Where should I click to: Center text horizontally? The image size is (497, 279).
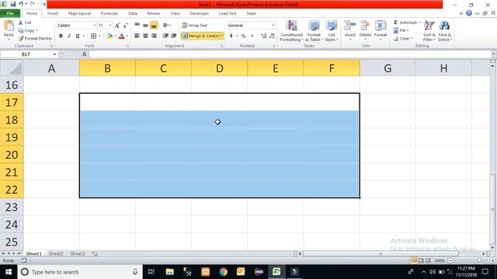145,36
